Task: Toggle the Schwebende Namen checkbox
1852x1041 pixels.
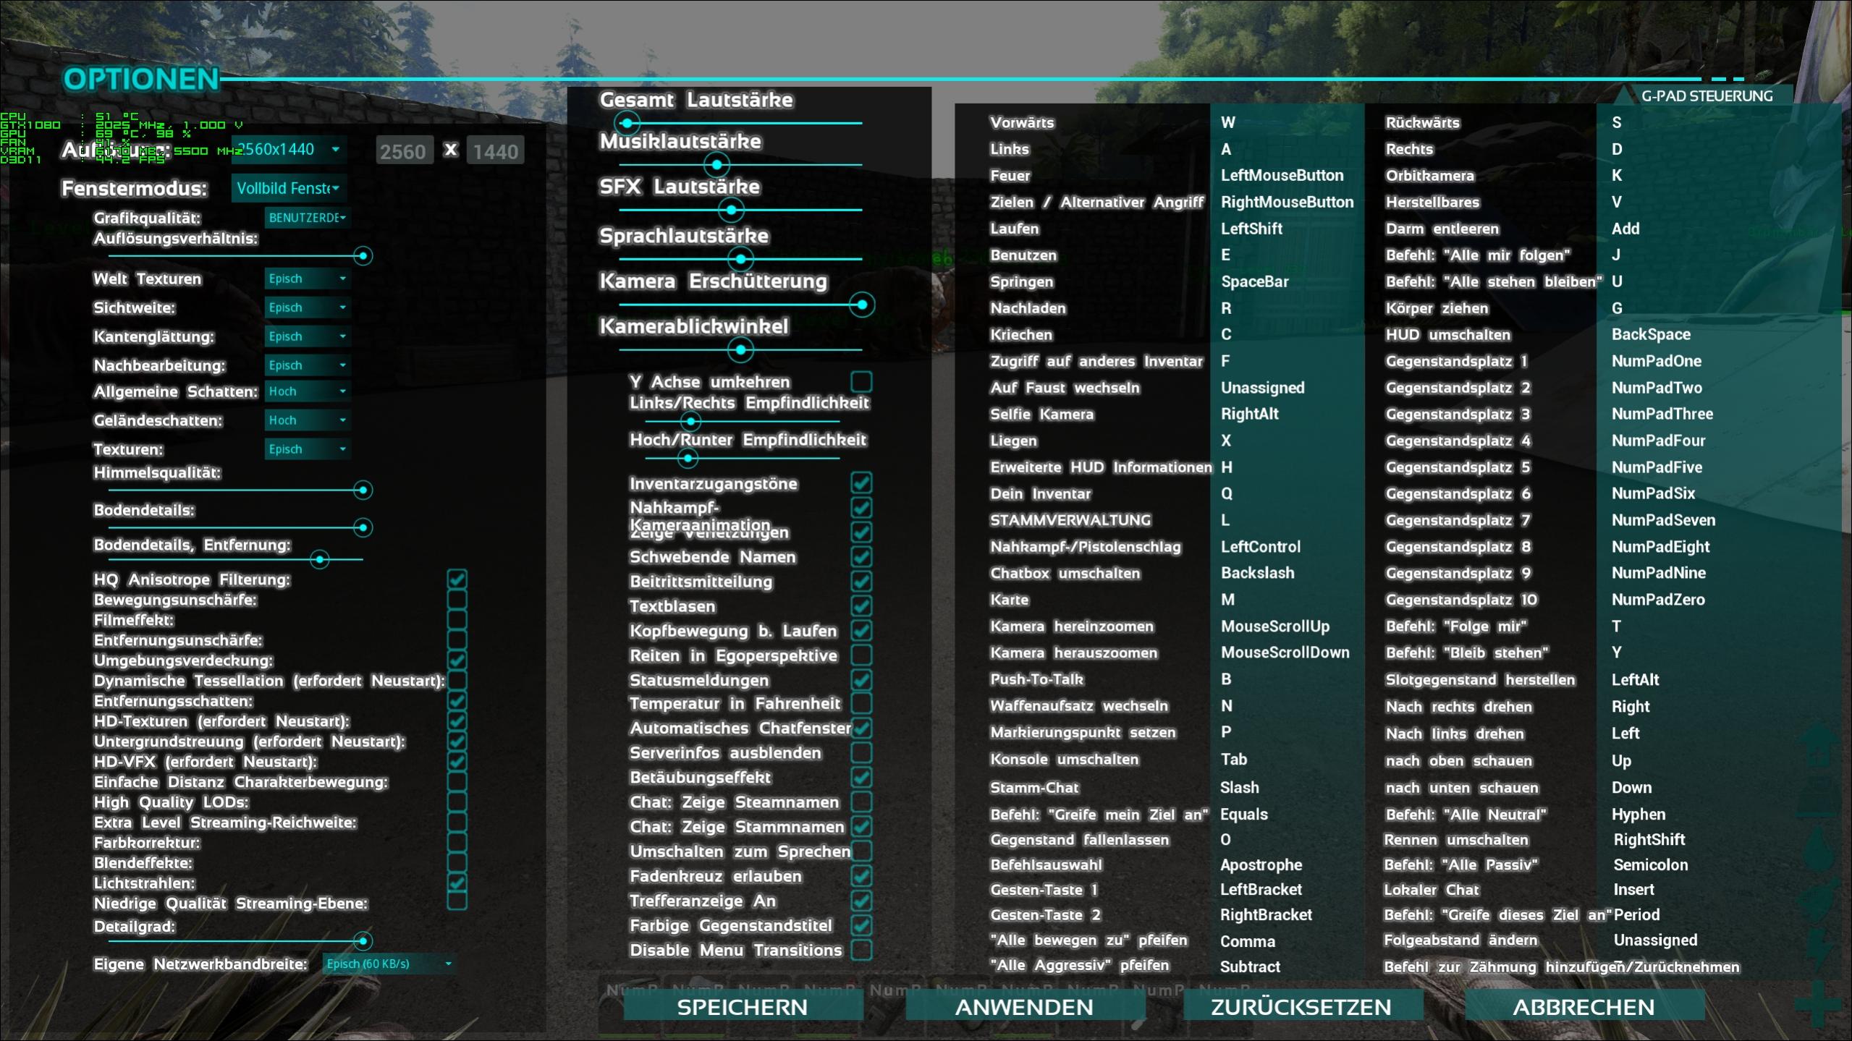Action: pos(861,556)
